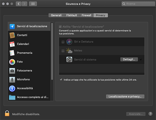Select the Privacy tab
This screenshot has height=120, width=156.
click(101, 15)
